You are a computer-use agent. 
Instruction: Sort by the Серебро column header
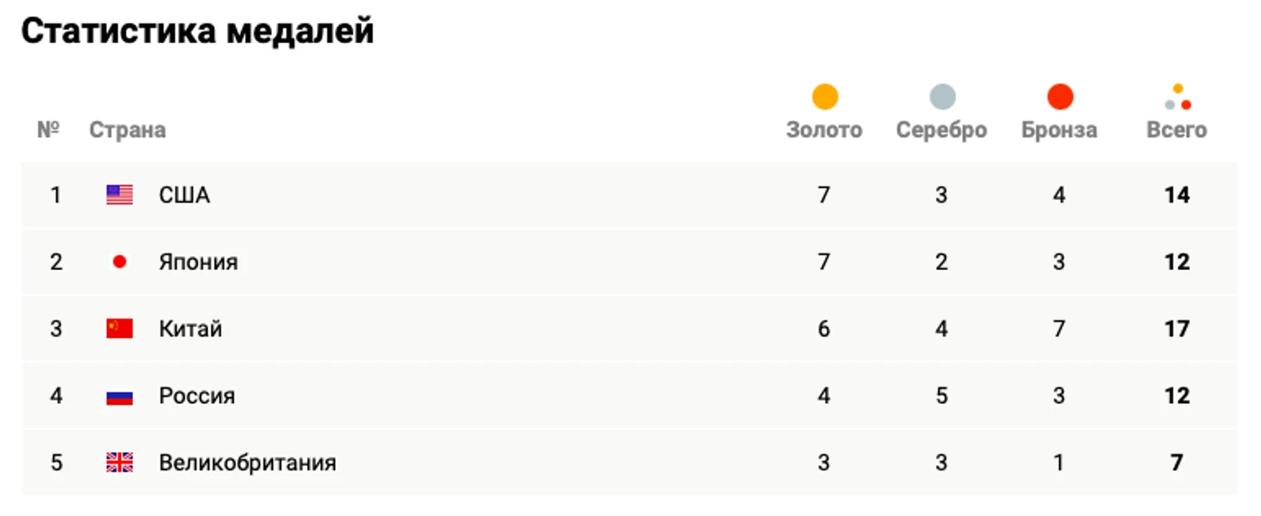[x=941, y=130]
